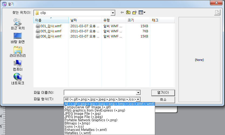Click the dialog title bar app icon
225x135 pixels.
pyautogui.click(x=4, y=4)
